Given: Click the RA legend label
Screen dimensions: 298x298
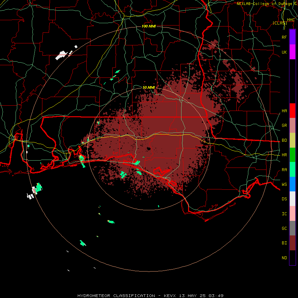Looking at the screenshot, I should tap(284, 170).
